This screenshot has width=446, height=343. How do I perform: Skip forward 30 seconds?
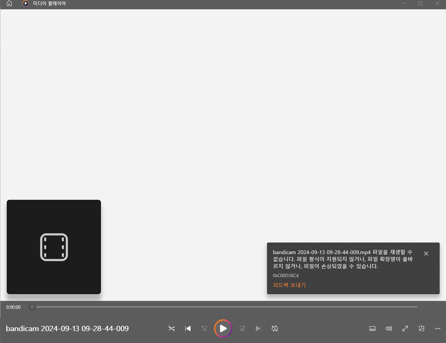pyautogui.click(x=242, y=328)
